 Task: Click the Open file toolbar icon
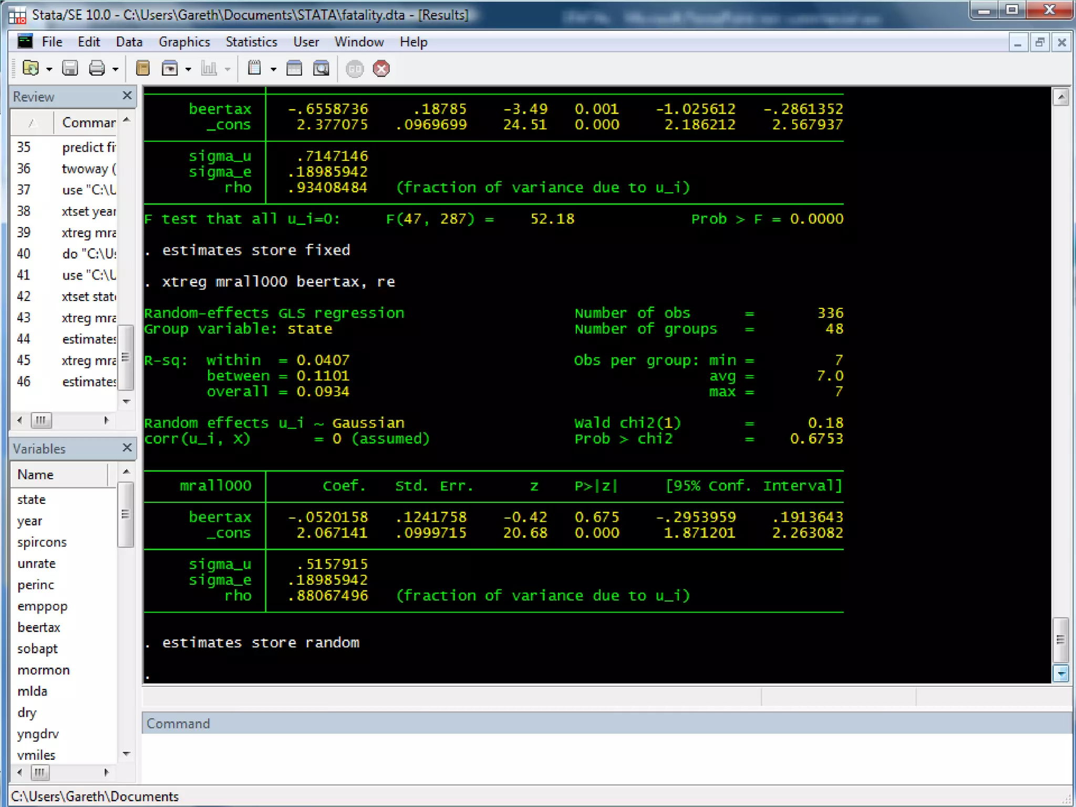[30, 68]
